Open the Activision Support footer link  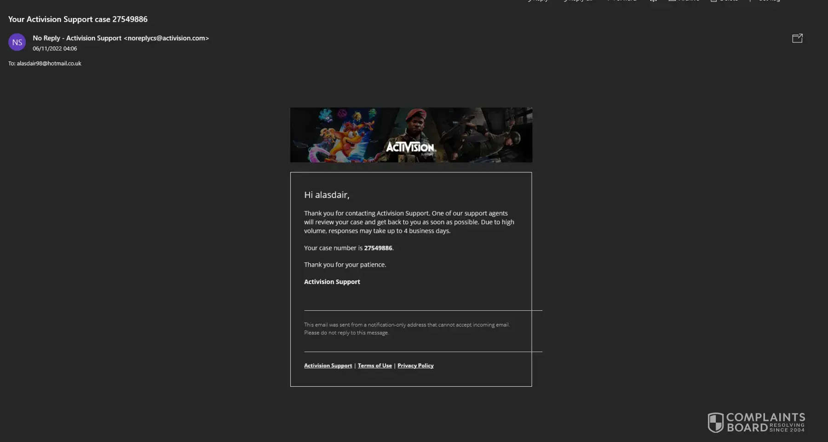tap(328, 366)
